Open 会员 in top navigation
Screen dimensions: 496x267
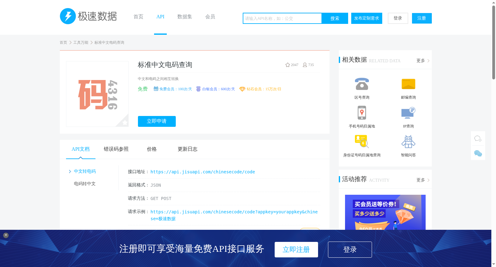[210, 17]
